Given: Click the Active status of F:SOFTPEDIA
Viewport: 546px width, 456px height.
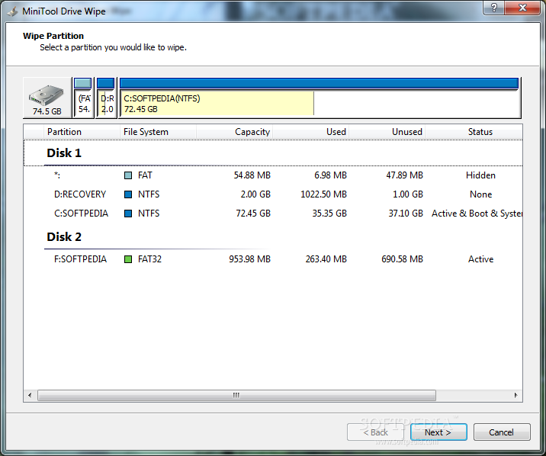Looking at the screenshot, I should (480, 259).
